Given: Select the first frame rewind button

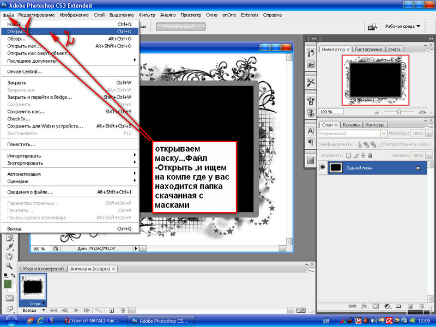Looking at the screenshot, I should [x=53, y=310].
